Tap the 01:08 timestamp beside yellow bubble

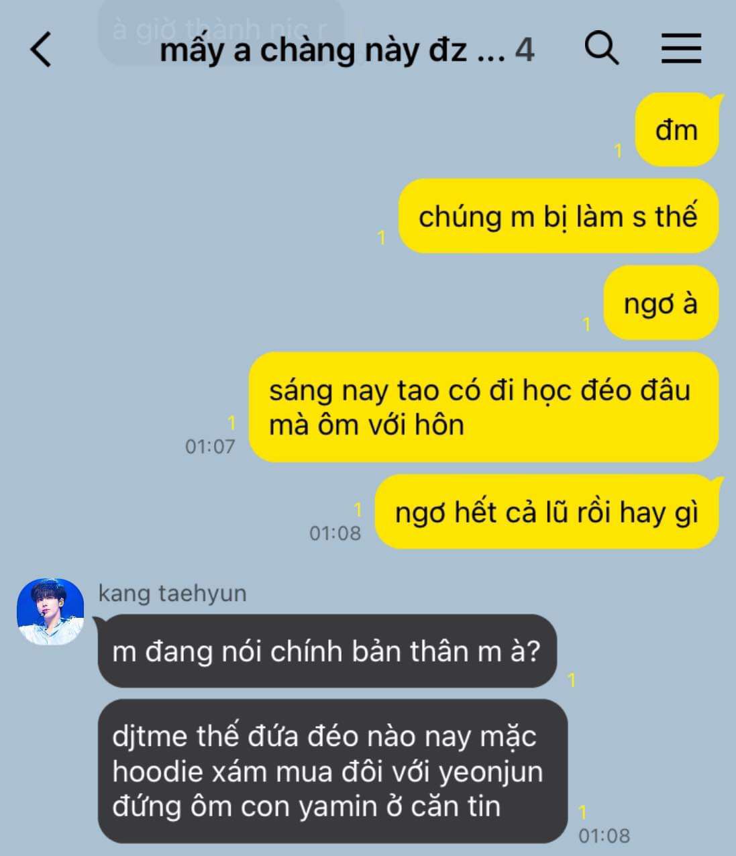point(335,533)
